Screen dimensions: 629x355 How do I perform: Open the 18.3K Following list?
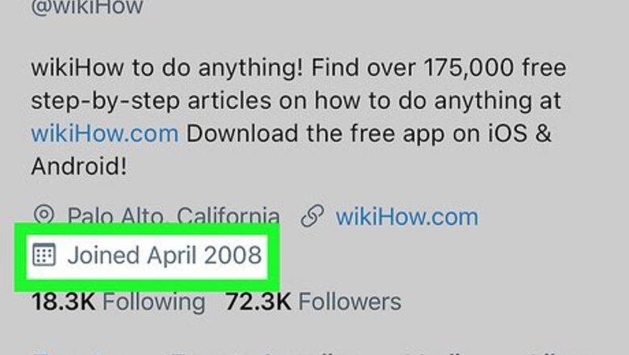[118, 302]
